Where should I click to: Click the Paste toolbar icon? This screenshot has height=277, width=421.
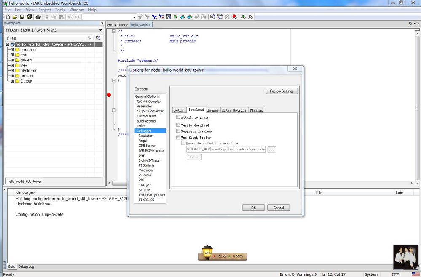pos(61,17)
